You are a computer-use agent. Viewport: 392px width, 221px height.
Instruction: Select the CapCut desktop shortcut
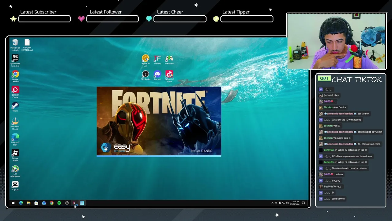15,186
